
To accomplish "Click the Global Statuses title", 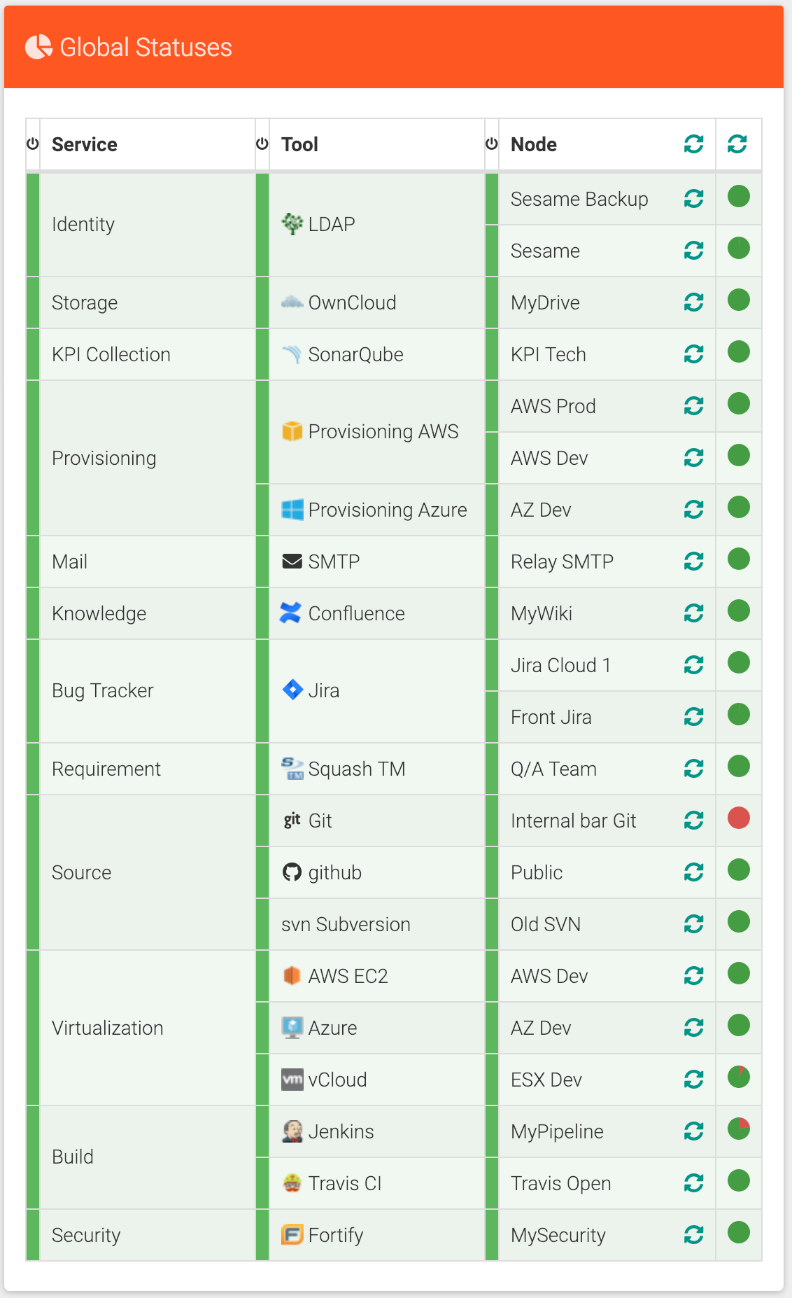I will click(146, 47).
